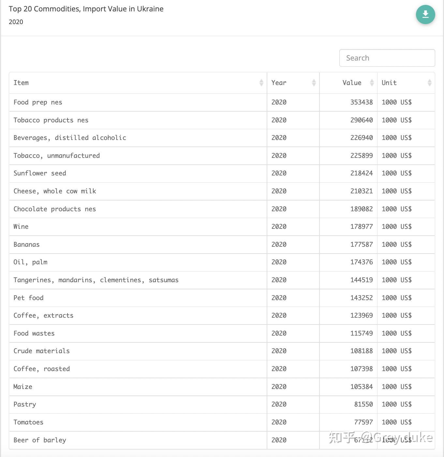Click the Value column sort arrows
Screen dimensions: 444x457
click(x=372, y=83)
